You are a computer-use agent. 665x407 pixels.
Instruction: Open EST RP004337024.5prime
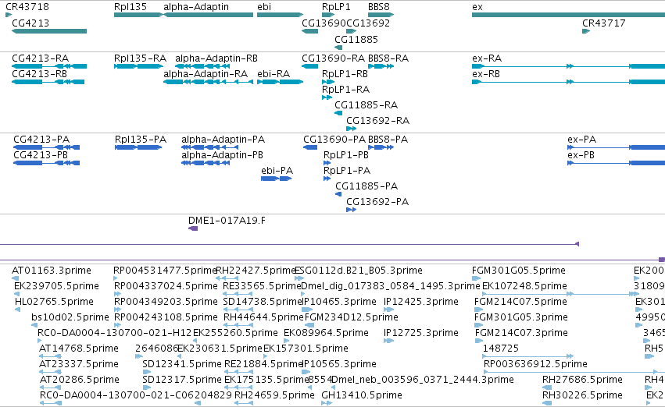point(166,286)
